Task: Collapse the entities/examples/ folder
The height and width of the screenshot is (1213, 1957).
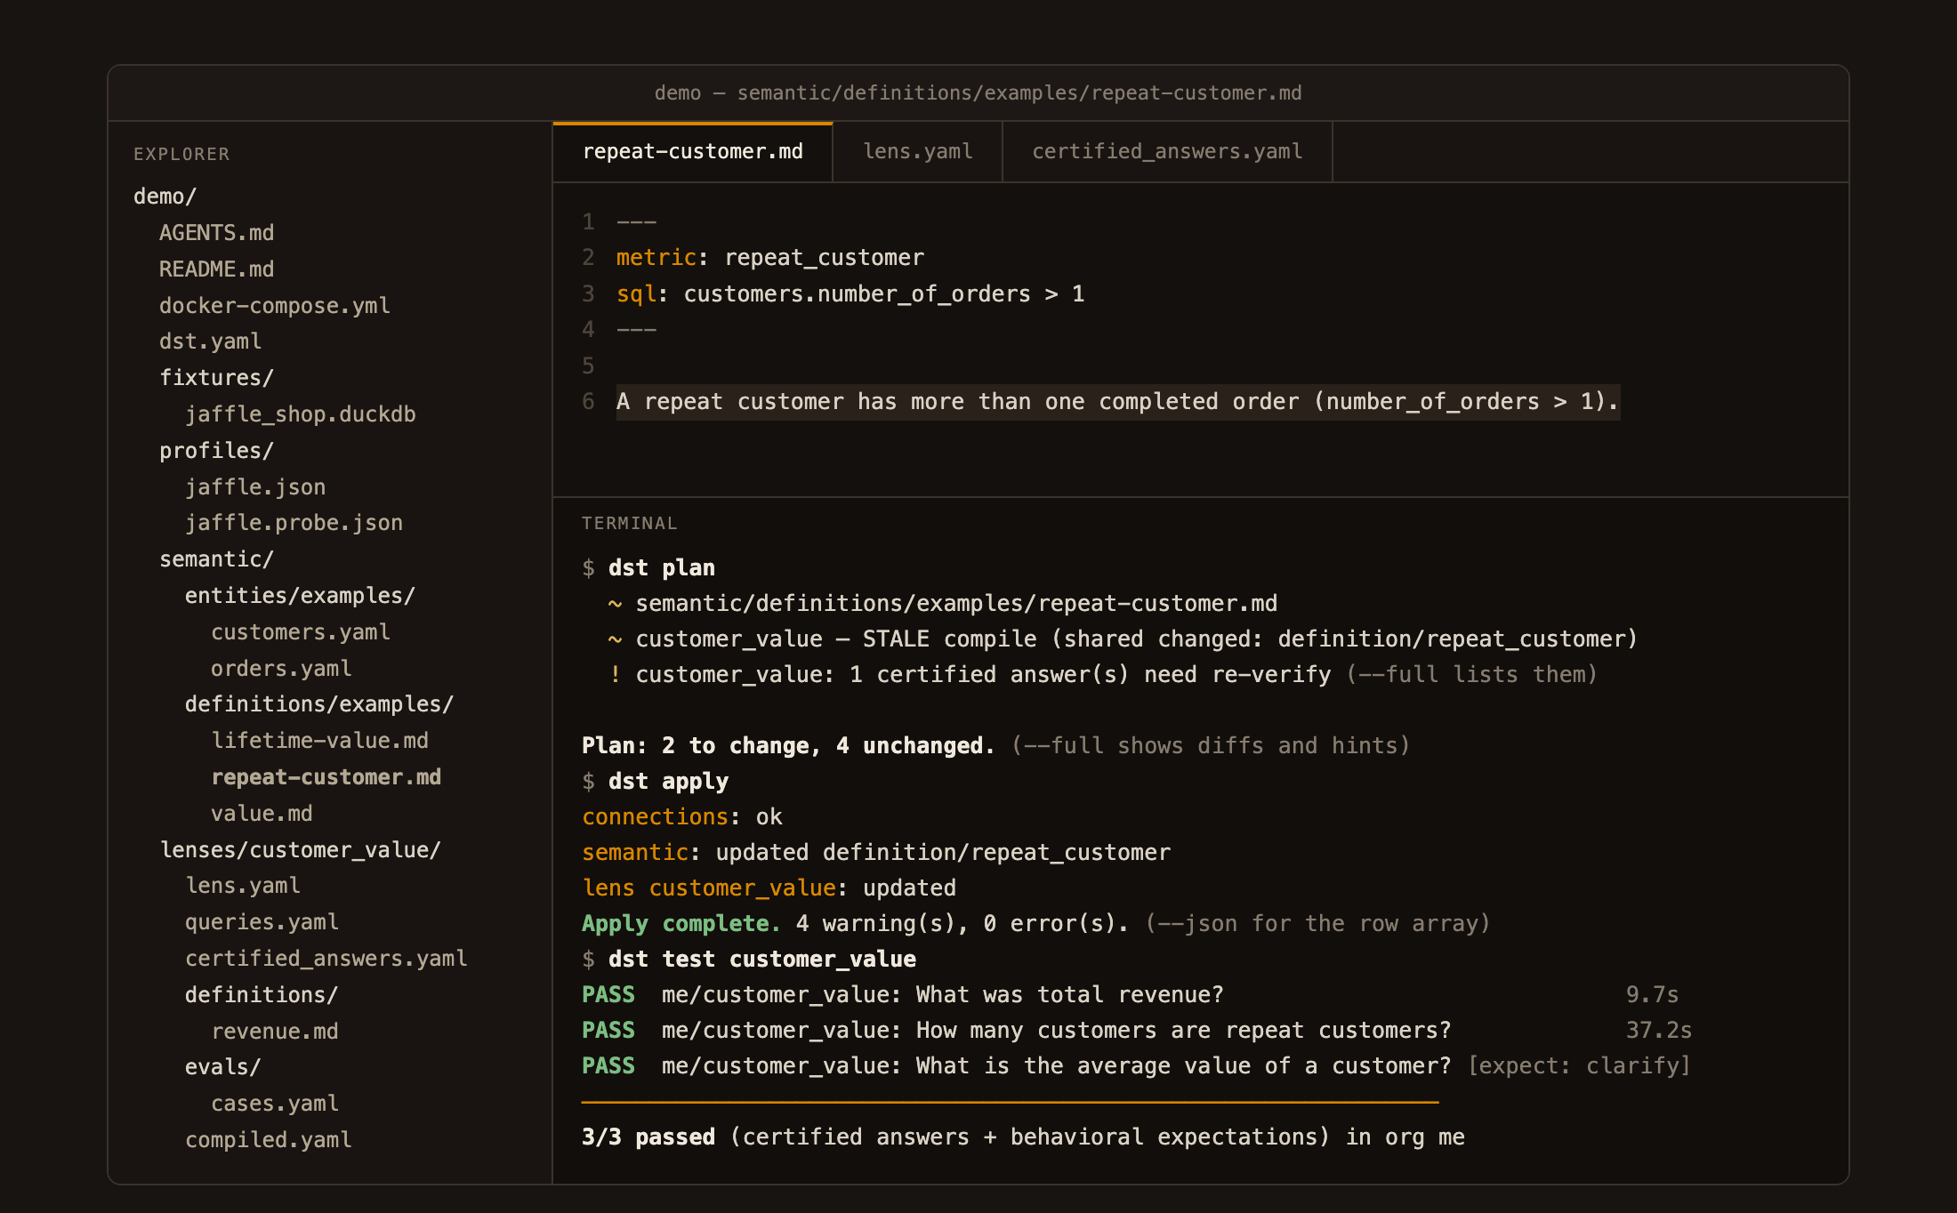Action: (x=300, y=596)
